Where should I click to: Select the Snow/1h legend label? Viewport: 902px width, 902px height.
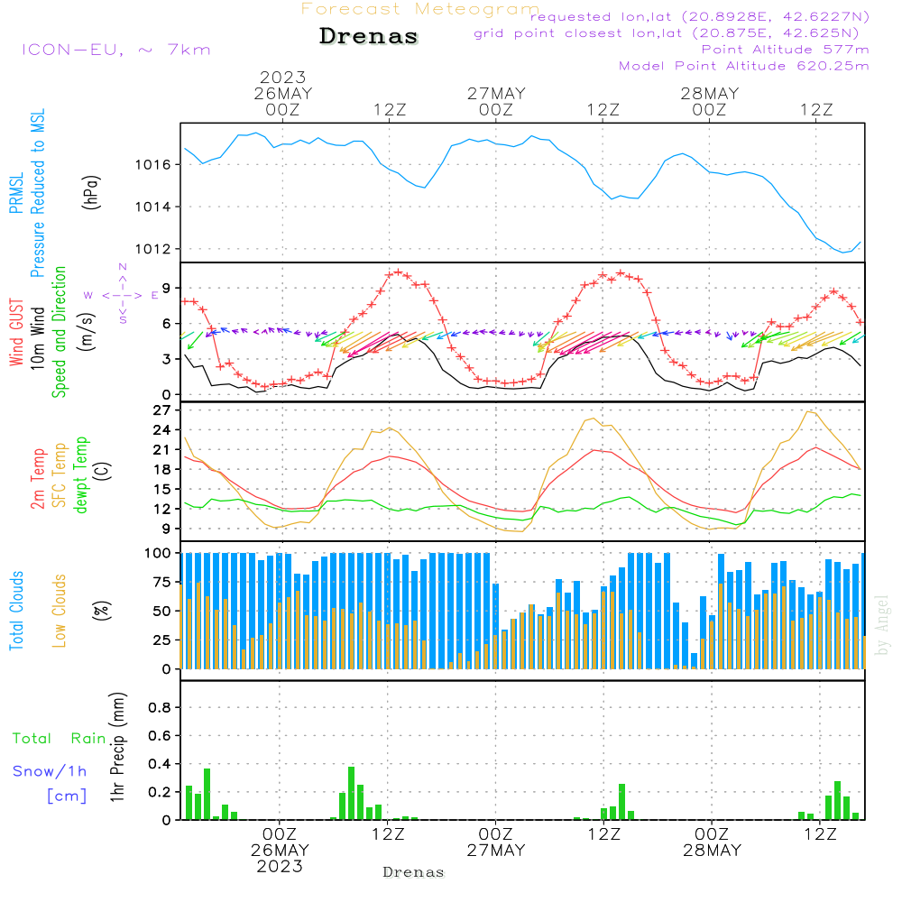coord(51,771)
